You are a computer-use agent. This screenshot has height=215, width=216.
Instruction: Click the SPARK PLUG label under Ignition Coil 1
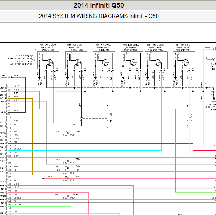coord(176,83)
